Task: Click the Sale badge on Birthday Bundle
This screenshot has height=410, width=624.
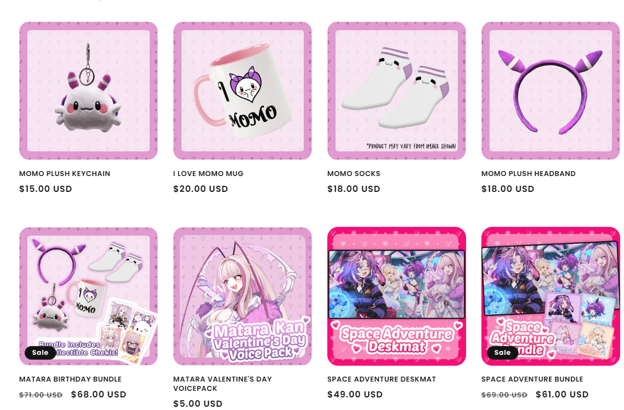Action: [x=40, y=353]
